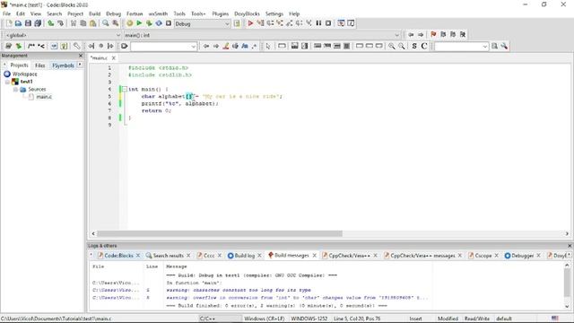
Task: Create a new file with toolbar icon
Action: 9,23
